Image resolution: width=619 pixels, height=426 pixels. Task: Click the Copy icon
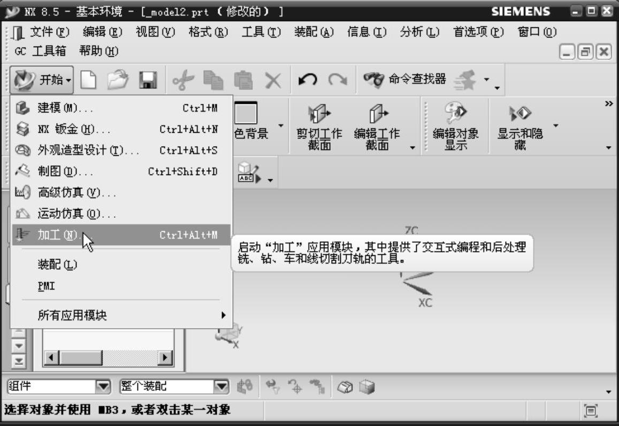tap(213, 80)
